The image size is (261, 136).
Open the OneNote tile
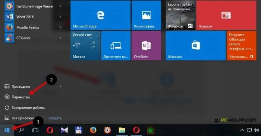point(146,46)
